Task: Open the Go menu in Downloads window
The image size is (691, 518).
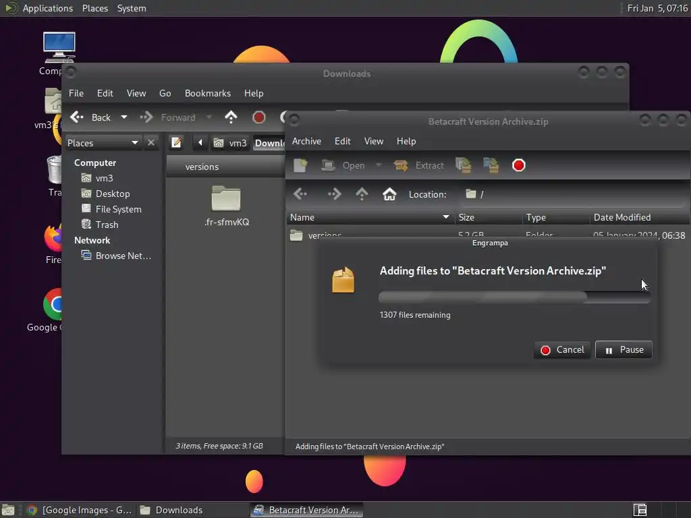Action: pyautogui.click(x=165, y=93)
